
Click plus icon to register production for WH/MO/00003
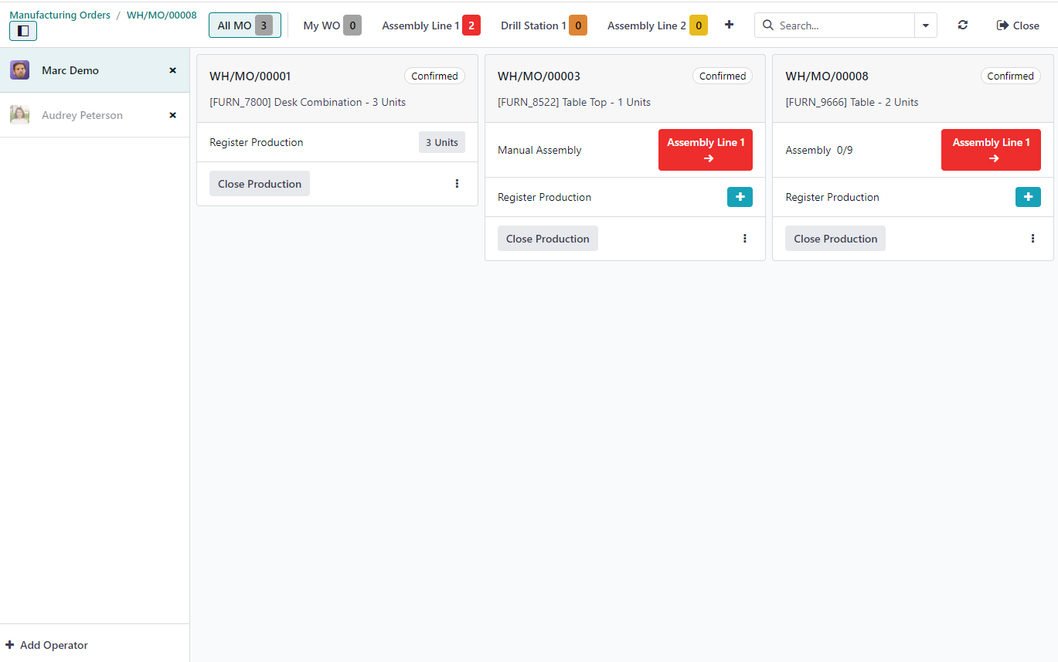click(740, 197)
